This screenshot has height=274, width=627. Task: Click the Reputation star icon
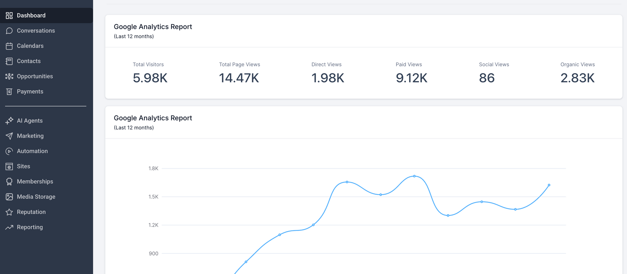(x=9, y=212)
